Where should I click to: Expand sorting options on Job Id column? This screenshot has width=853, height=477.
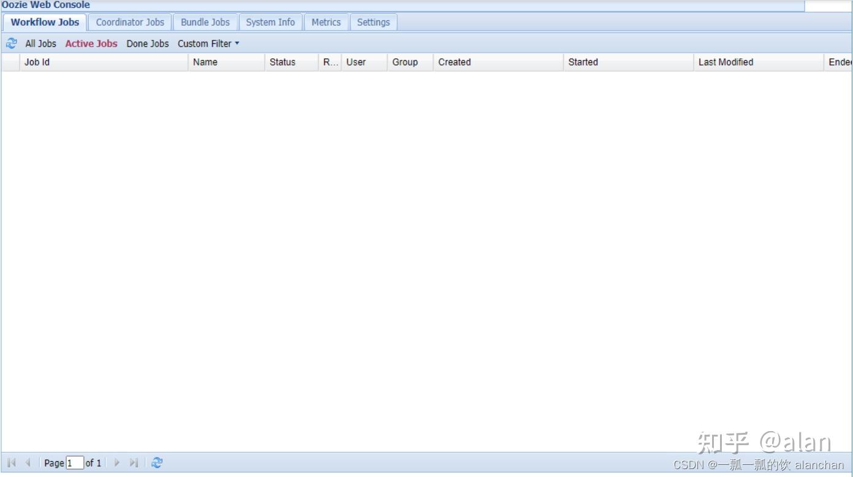36,62
